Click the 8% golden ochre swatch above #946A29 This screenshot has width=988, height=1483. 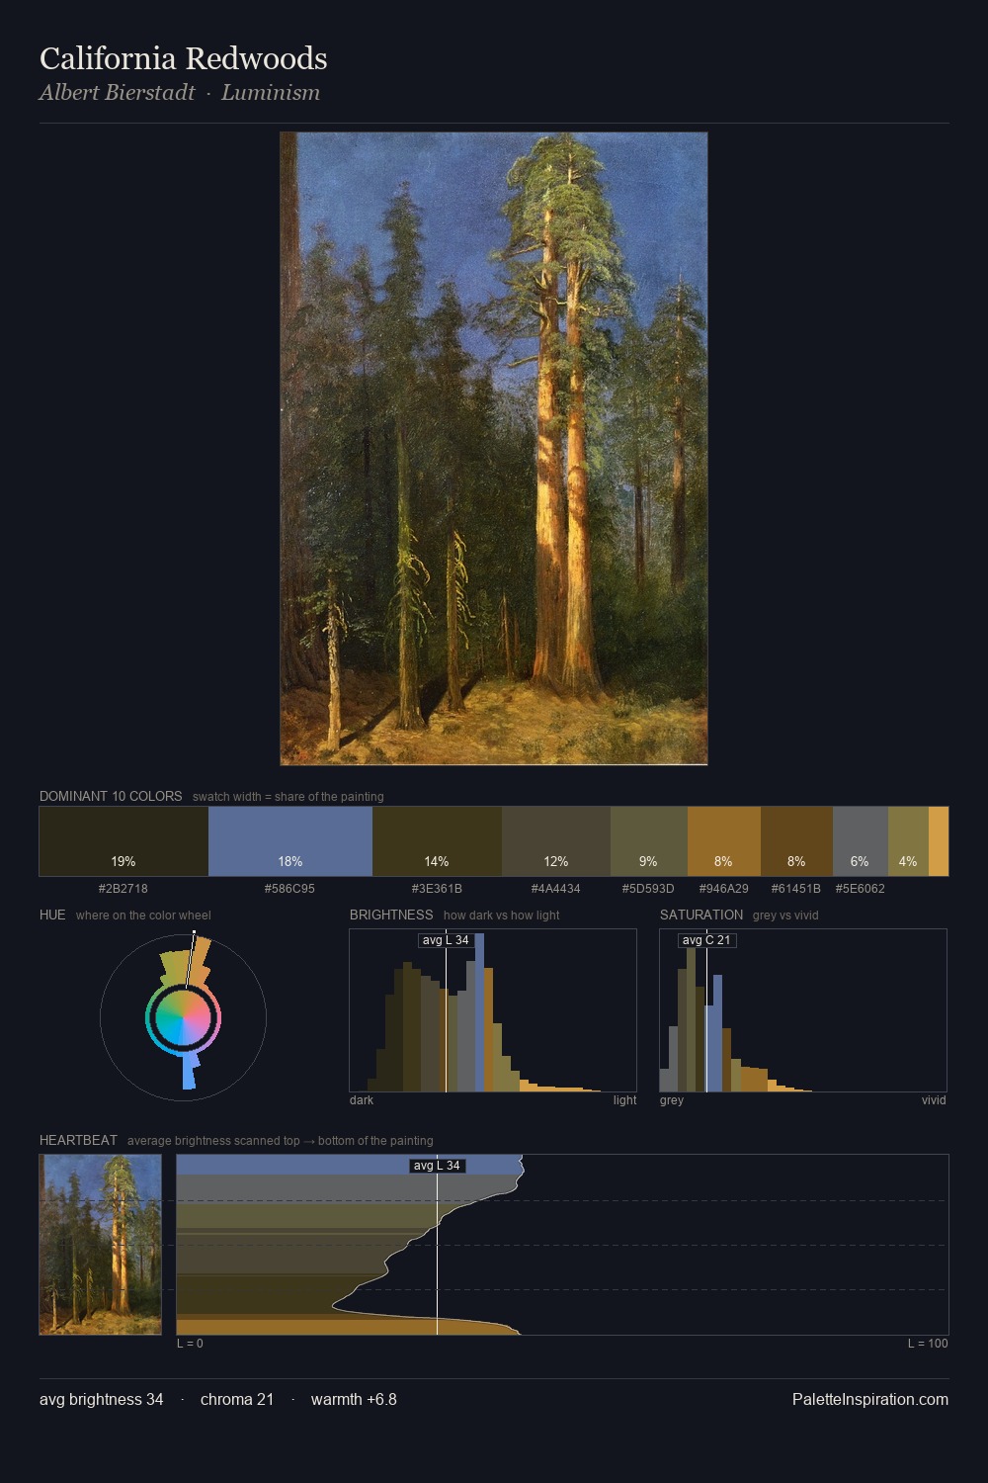click(x=724, y=841)
